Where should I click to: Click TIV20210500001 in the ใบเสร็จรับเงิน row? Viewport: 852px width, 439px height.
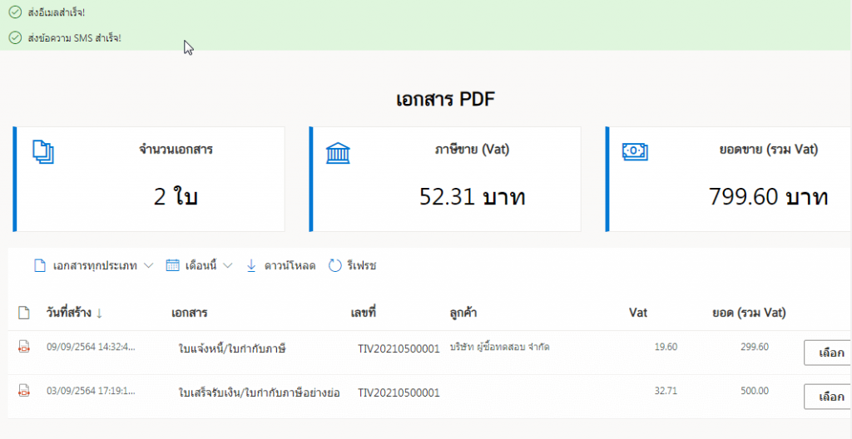click(399, 392)
